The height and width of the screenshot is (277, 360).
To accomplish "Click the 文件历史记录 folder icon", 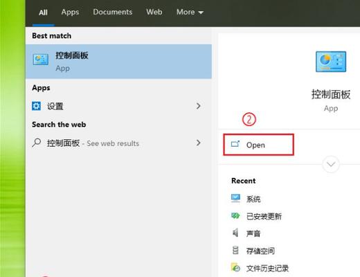I will tap(235, 267).
